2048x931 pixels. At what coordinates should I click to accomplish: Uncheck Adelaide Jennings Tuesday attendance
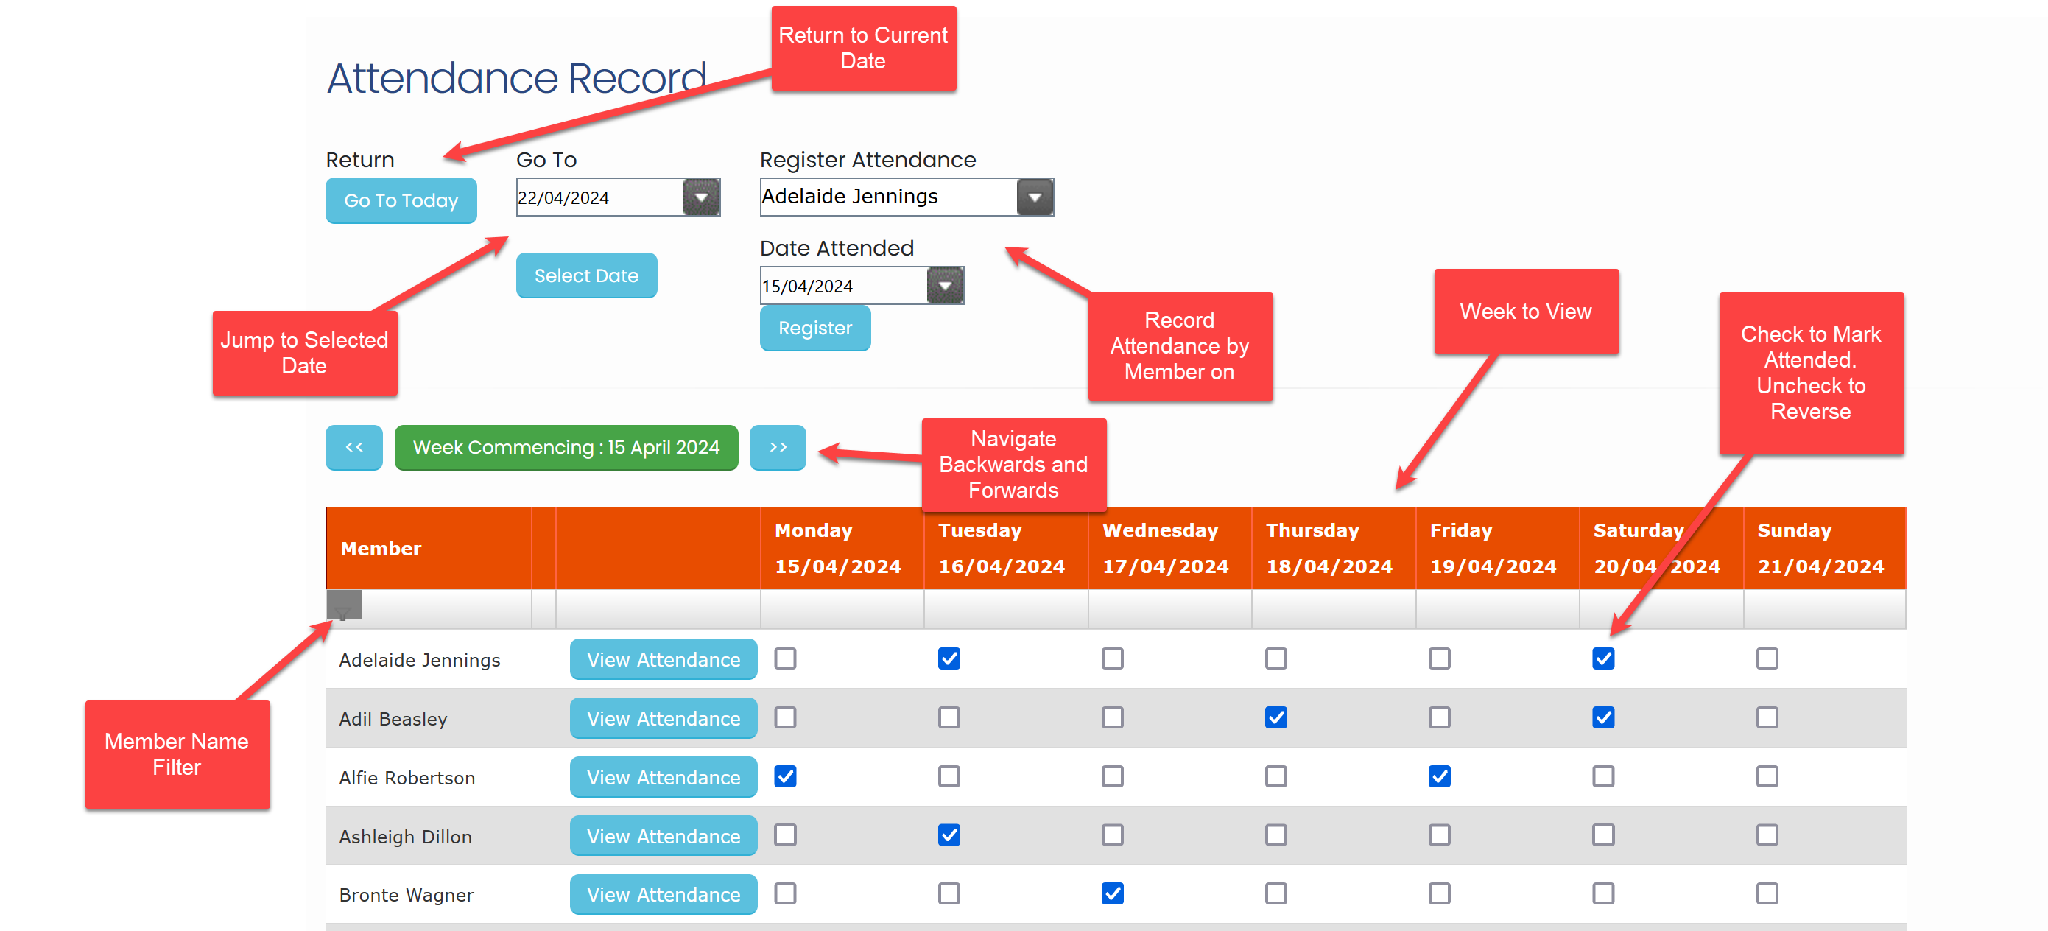pyautogui.click(x=949, y=658)
